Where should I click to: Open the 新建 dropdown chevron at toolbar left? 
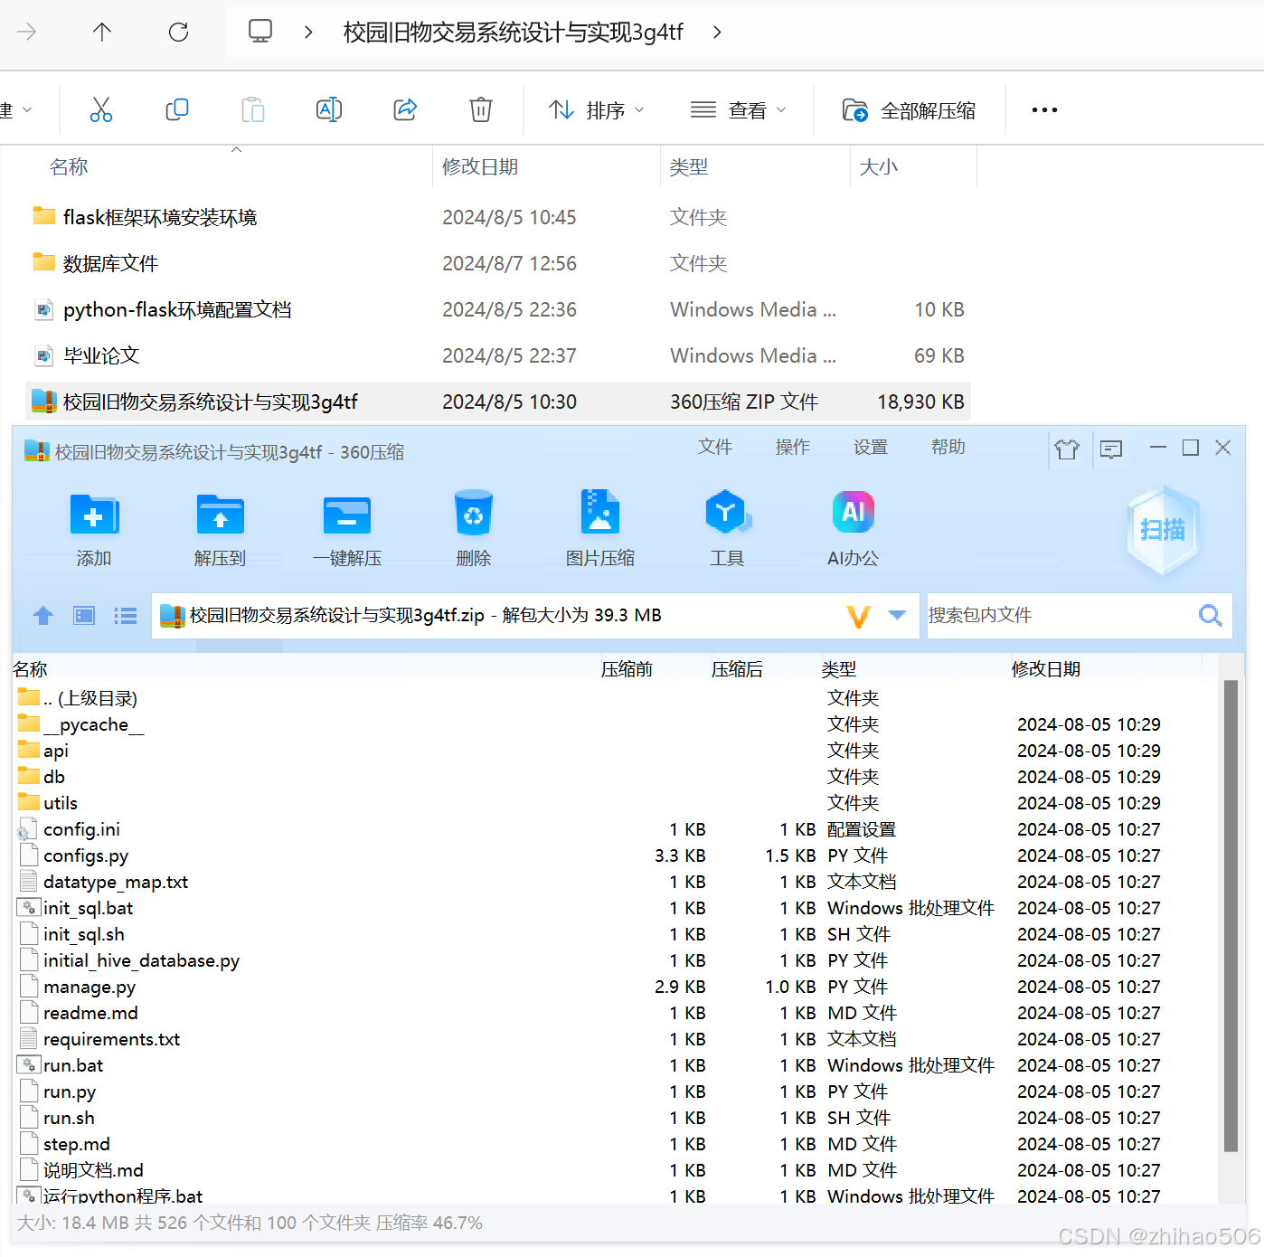27,110
